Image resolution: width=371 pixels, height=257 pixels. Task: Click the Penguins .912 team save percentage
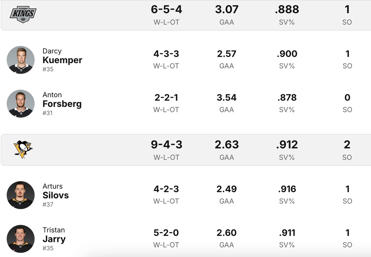(287, 145)
